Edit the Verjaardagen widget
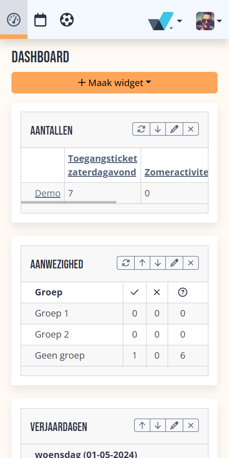This screenshot has height=458, width=229. [174, 425]
